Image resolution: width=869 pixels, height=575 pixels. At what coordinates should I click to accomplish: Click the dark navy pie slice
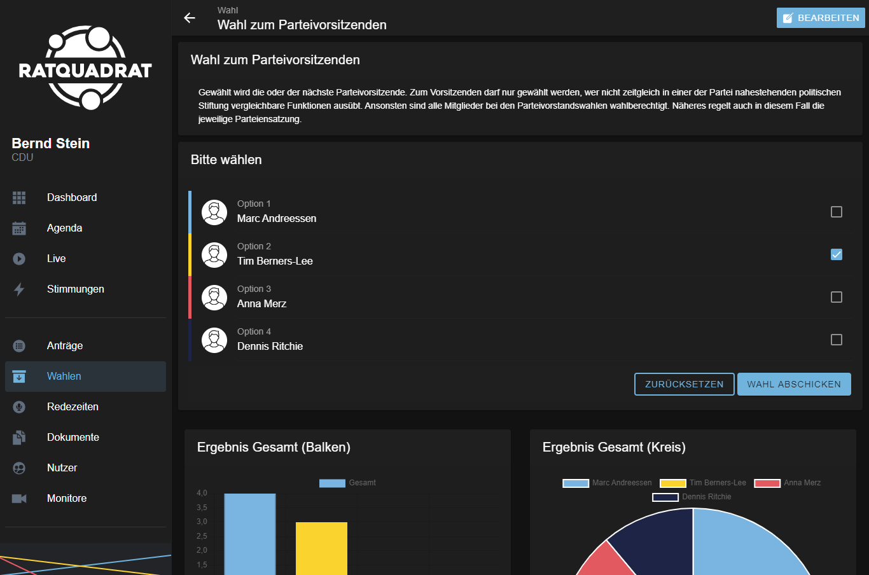pyautogui.click(x=658, y=541)
